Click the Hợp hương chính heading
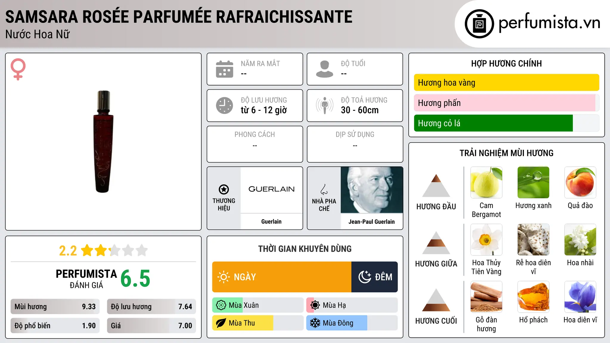 pyautogui.click(x=506, y=63)
